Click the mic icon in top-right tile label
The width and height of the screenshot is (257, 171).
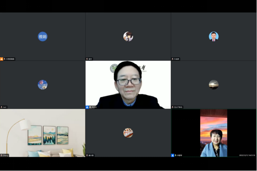[x=173, y=59]
